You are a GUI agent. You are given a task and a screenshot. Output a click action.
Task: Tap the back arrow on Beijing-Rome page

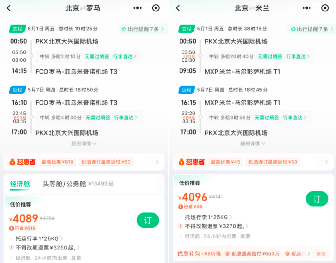[x=8, y=8]
